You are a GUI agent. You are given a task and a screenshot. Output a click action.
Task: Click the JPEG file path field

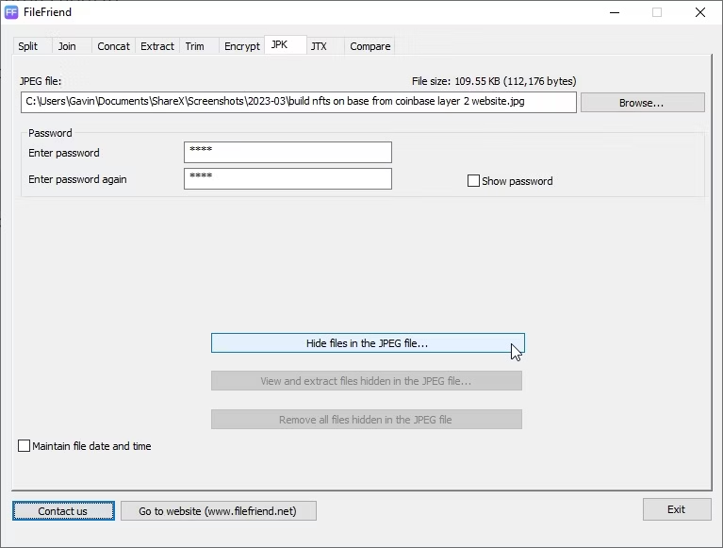pos(298,102)
